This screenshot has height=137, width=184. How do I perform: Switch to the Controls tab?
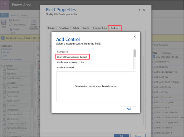(114, 28)
